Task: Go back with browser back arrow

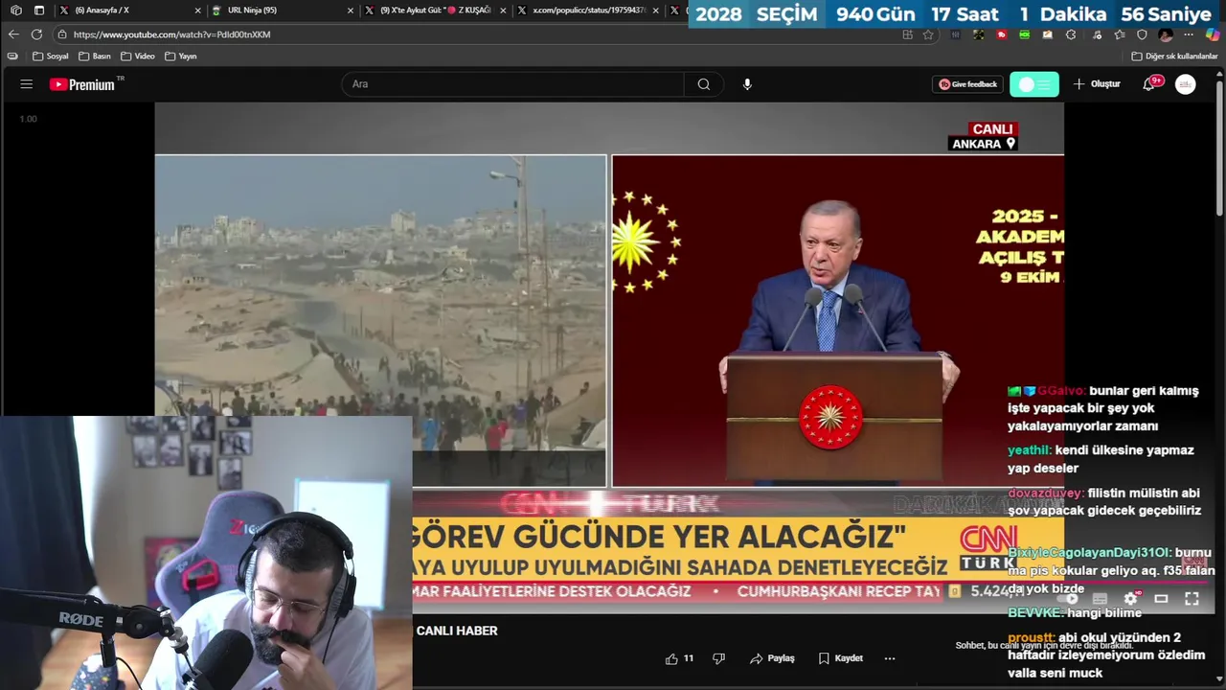Action: pyautogui.click(x=13, y=34)
